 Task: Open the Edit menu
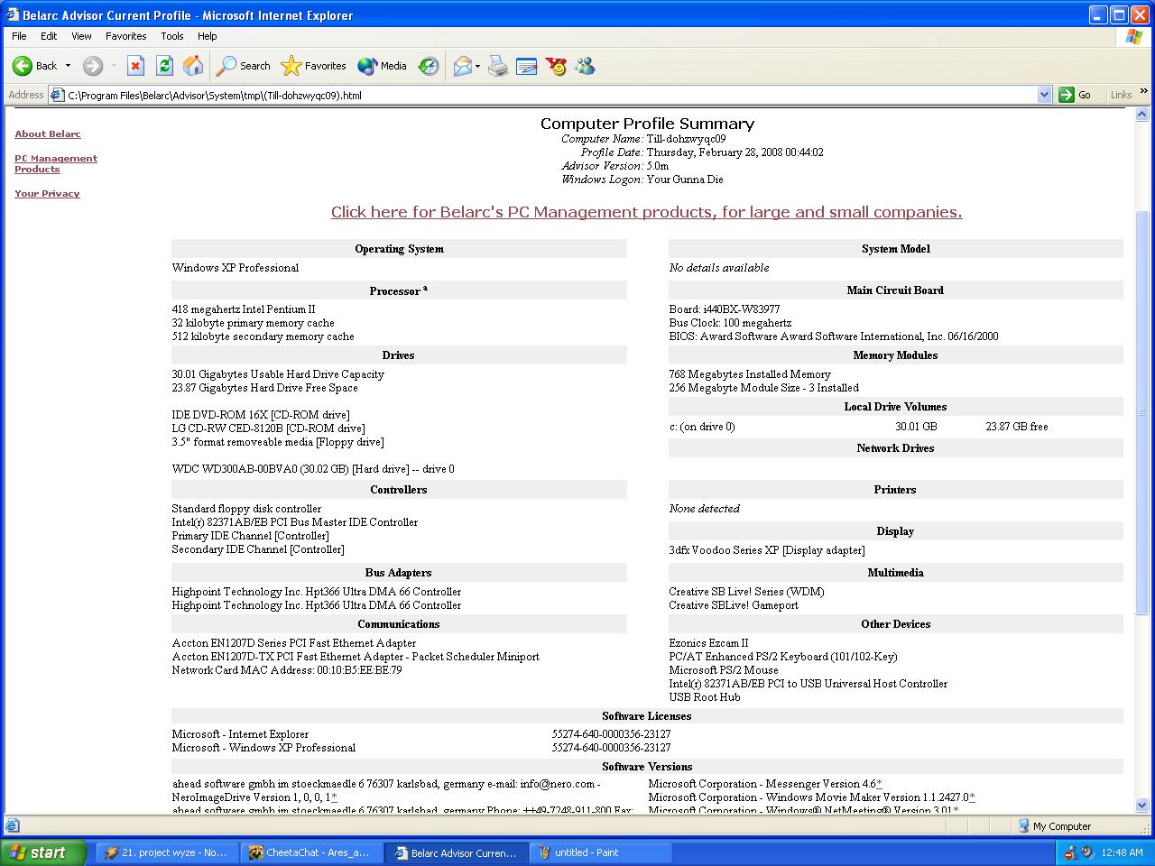(x=49, y=36)
